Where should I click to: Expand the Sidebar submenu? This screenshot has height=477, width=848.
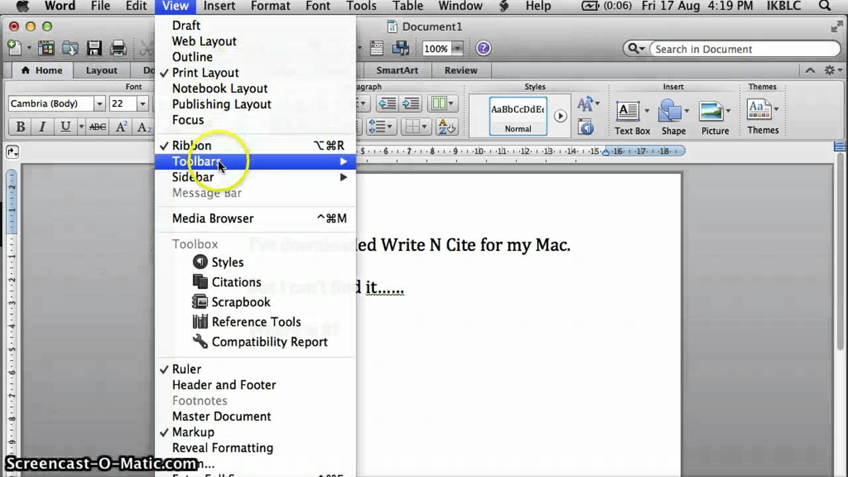point(255,178)
